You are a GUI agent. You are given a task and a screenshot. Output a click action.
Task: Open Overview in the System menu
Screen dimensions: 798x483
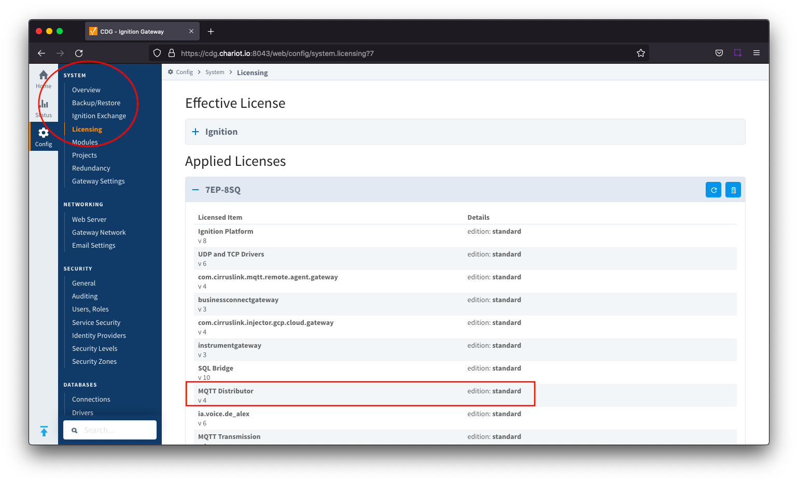(x=86, y=90)
